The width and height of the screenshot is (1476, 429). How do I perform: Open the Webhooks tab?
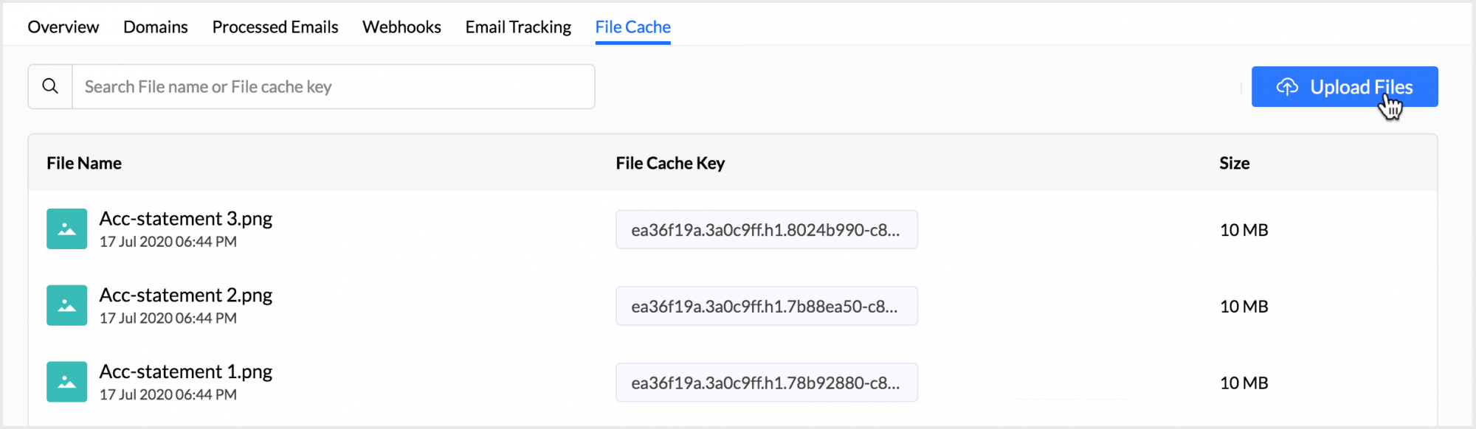pos(401,27)
